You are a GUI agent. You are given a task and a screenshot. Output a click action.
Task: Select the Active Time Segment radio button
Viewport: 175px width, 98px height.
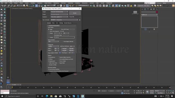[x=49, y=31]
